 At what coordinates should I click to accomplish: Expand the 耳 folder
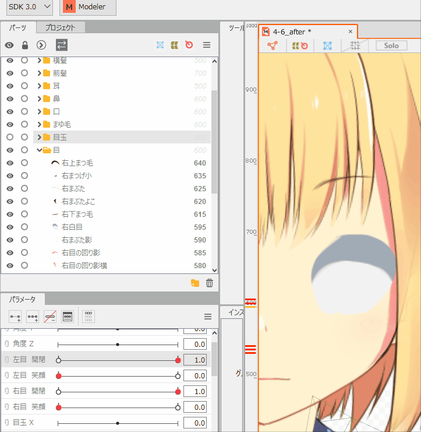39,86
